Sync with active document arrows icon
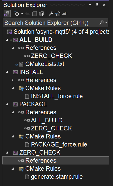The width and height of the screenshot is (113, 186). click(27, 14)
